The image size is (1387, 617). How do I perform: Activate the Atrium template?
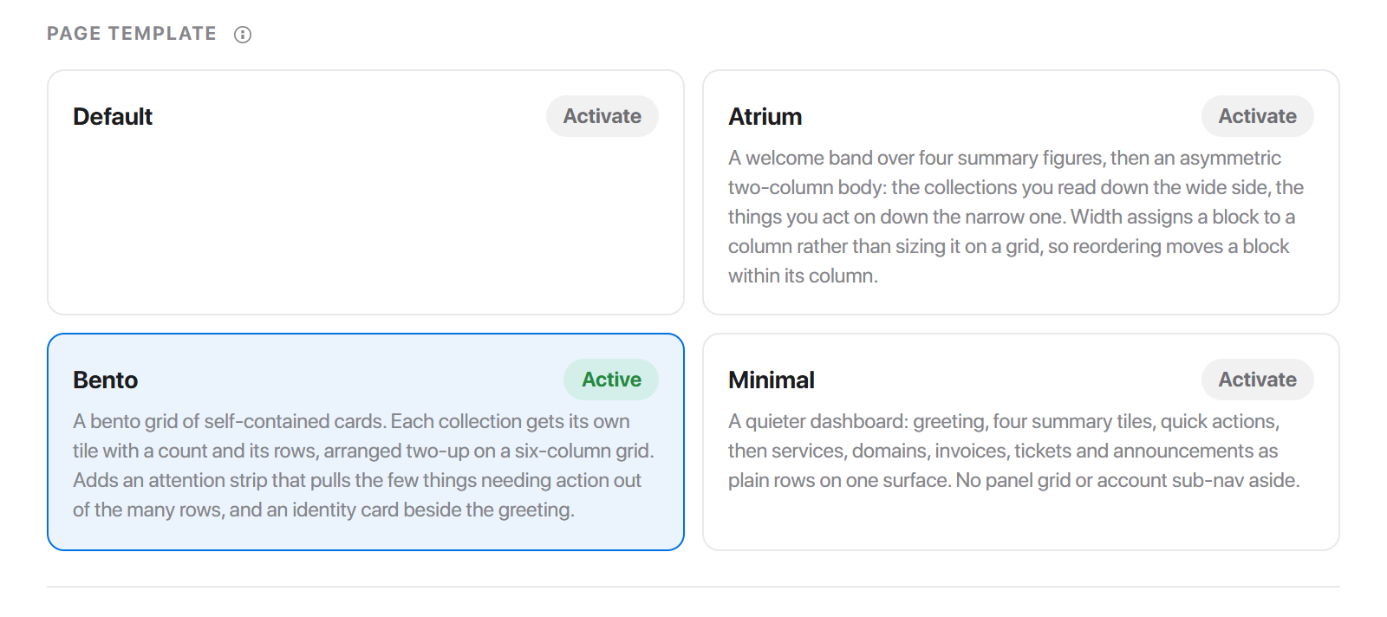point(1258,116)
